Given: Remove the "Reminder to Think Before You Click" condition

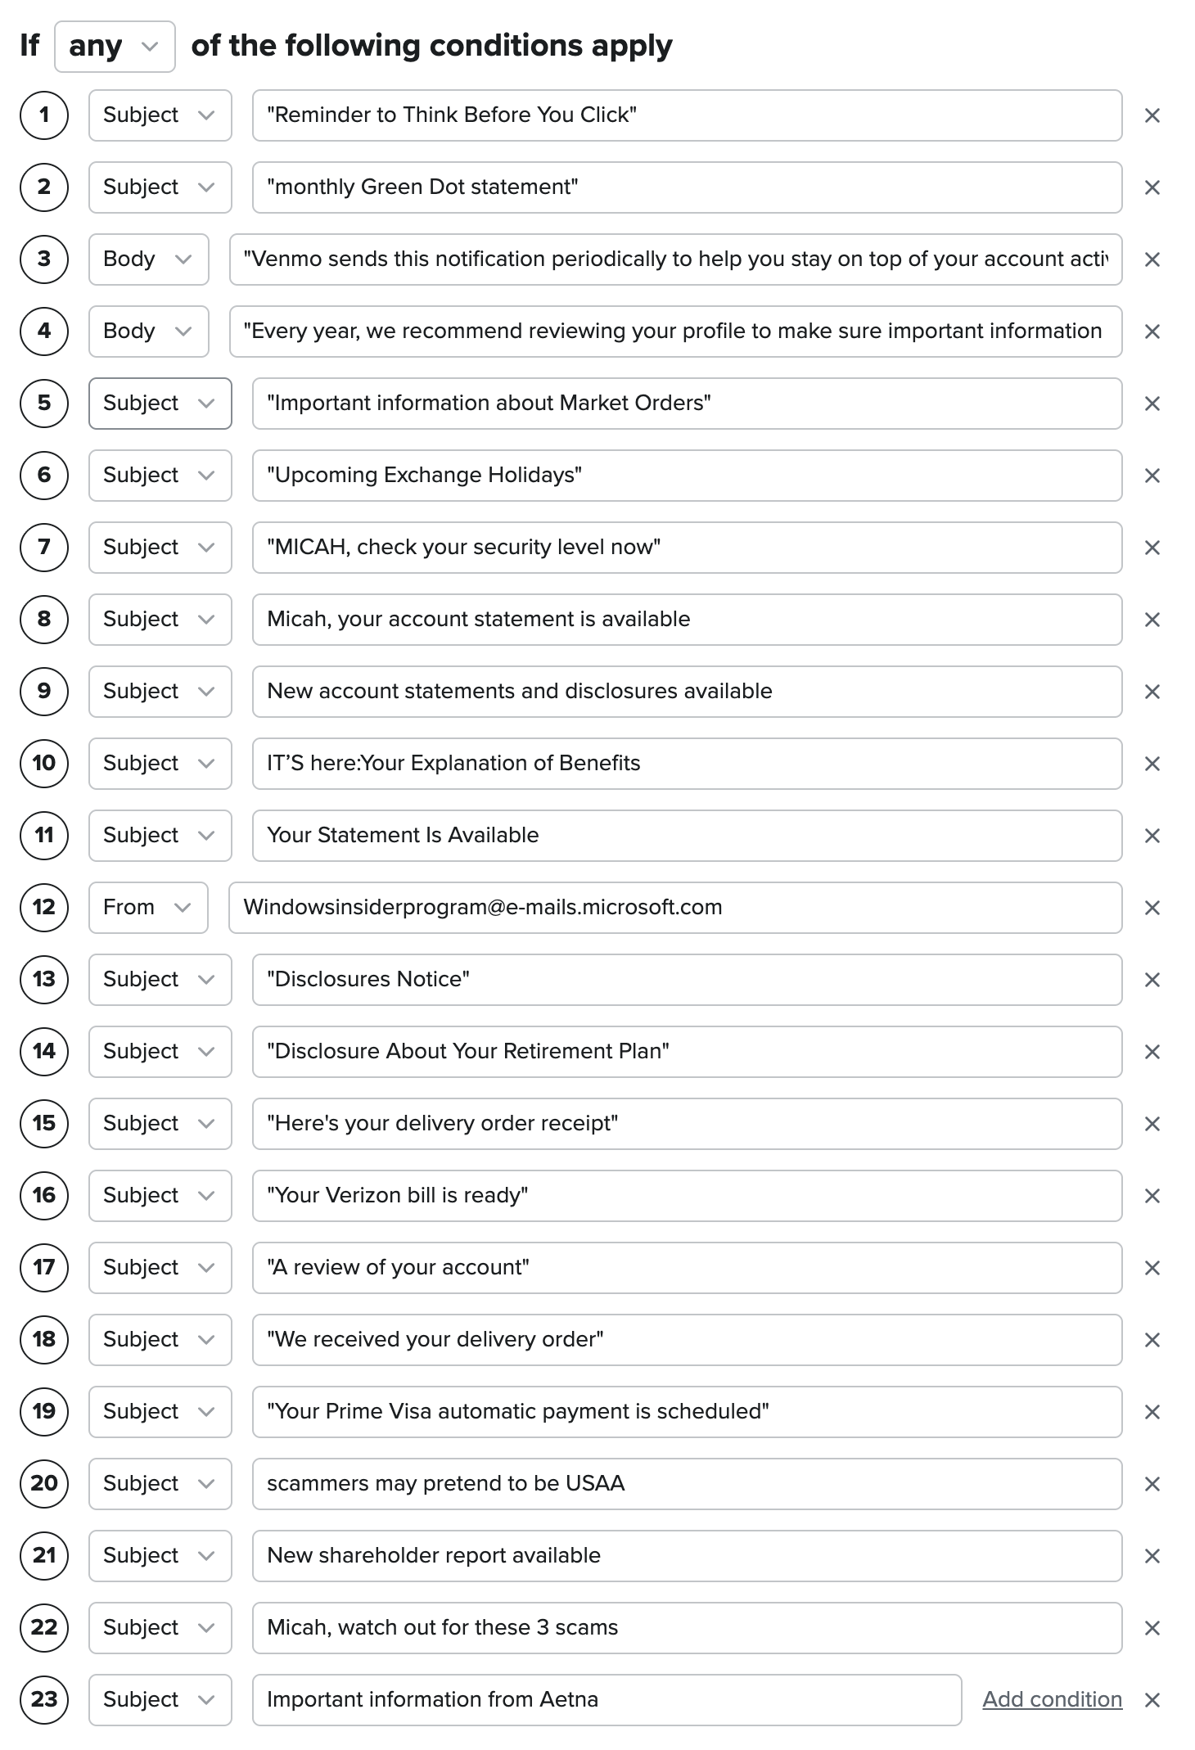Looking at the screenshot, I should pyautogui.click(x=1152, y=115).
